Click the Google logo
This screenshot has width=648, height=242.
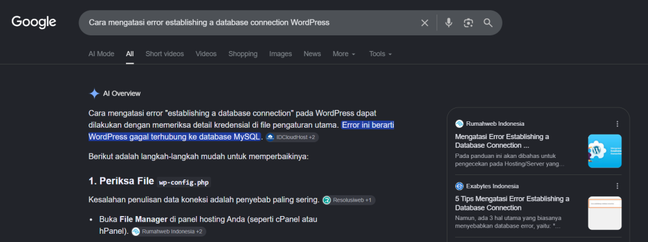[34, 22]
